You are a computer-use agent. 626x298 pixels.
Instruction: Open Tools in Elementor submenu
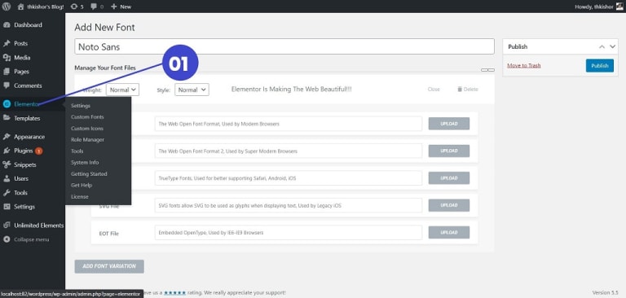point(77,151)
